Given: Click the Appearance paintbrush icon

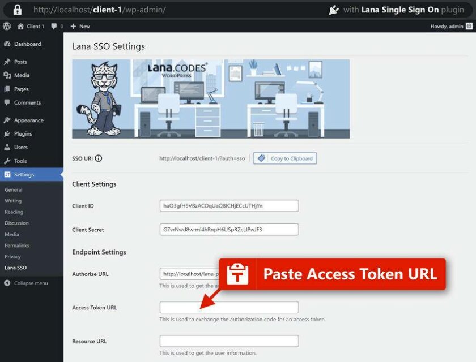Looking at the screenshot, I should (7, 120).
